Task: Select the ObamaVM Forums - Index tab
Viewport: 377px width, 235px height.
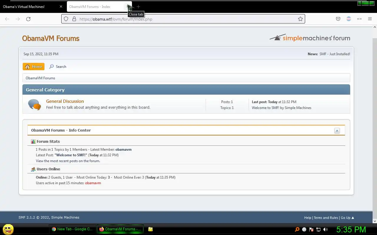Action: tap(99, 7)
